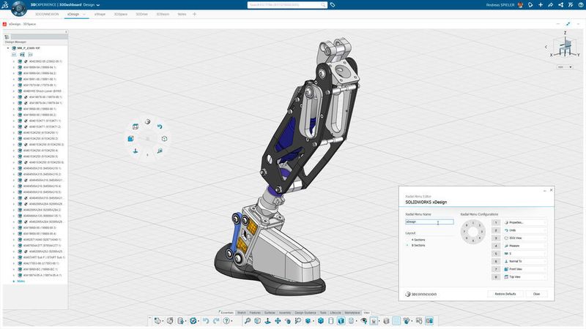Click the Mates item in the tree
The width and height of the screenshot is (586, 329).
(x=21, y=281)
